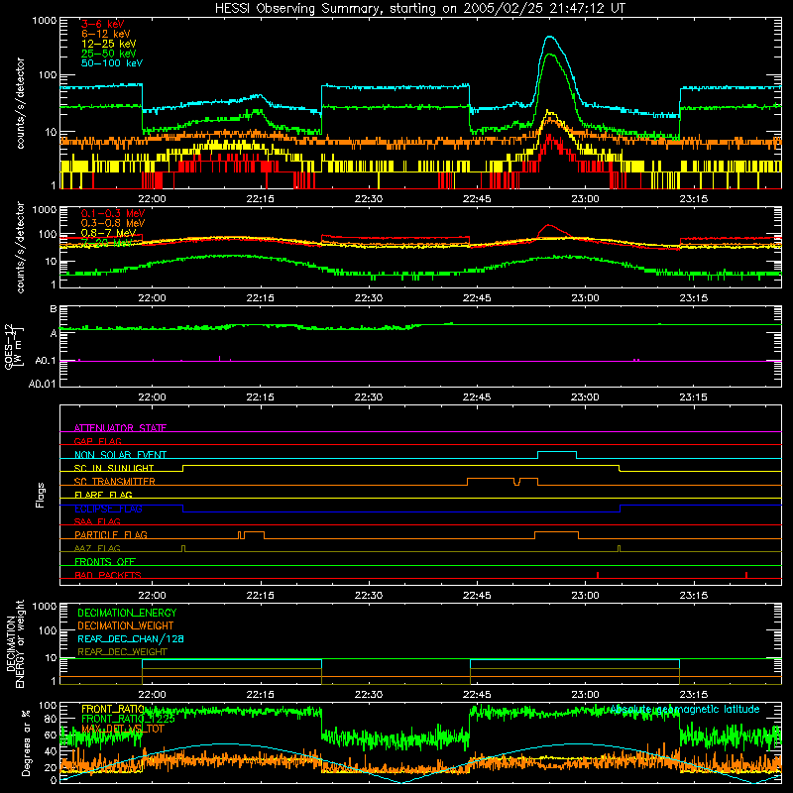The width and height of the screenshot is (793, 793).
Task: Select the orange 6-12 keV legend label
Action: point(105,34)
